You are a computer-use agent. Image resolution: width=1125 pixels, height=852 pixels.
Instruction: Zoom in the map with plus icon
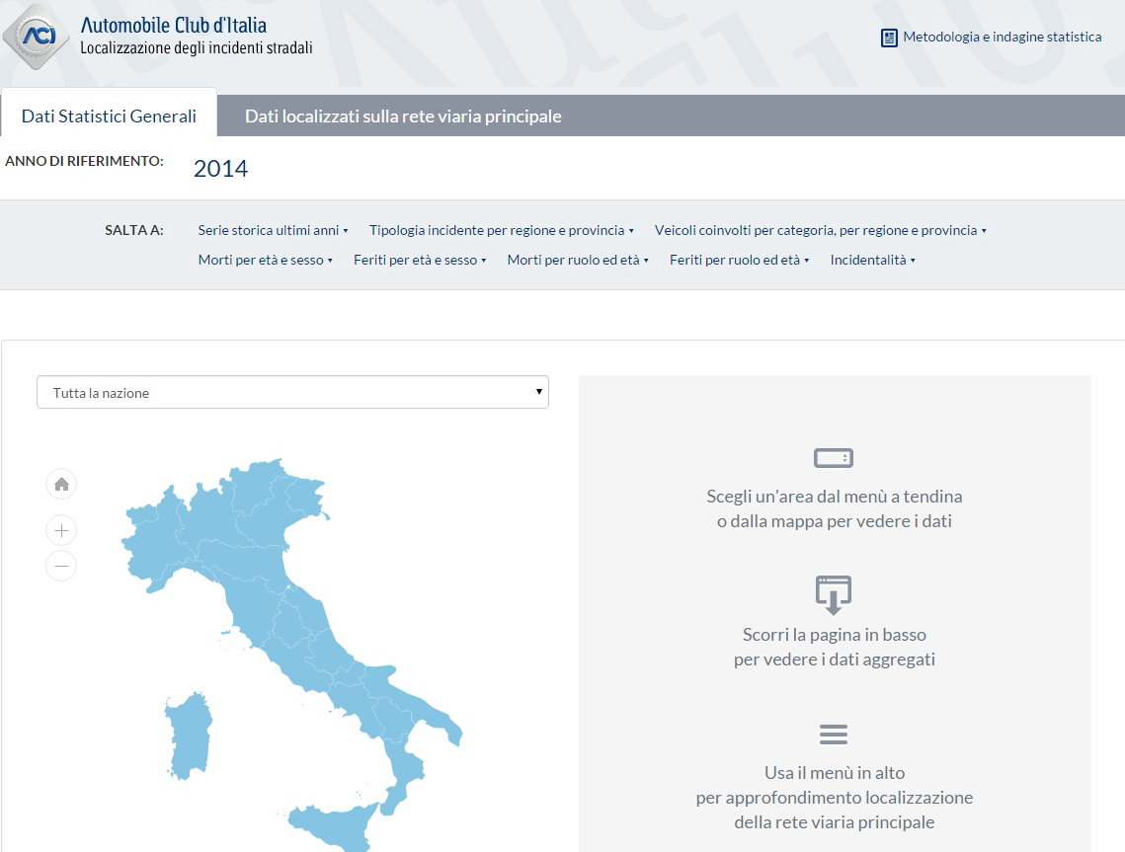[x=61, y=531]
